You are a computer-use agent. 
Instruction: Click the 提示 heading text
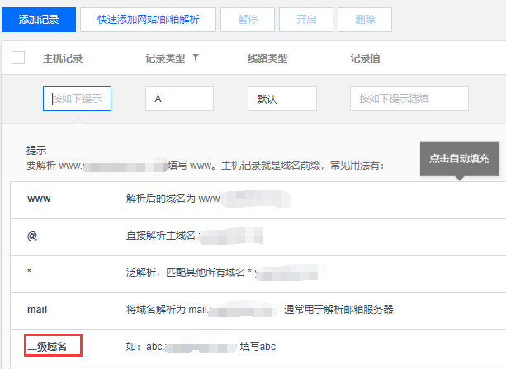coord(36,151)
